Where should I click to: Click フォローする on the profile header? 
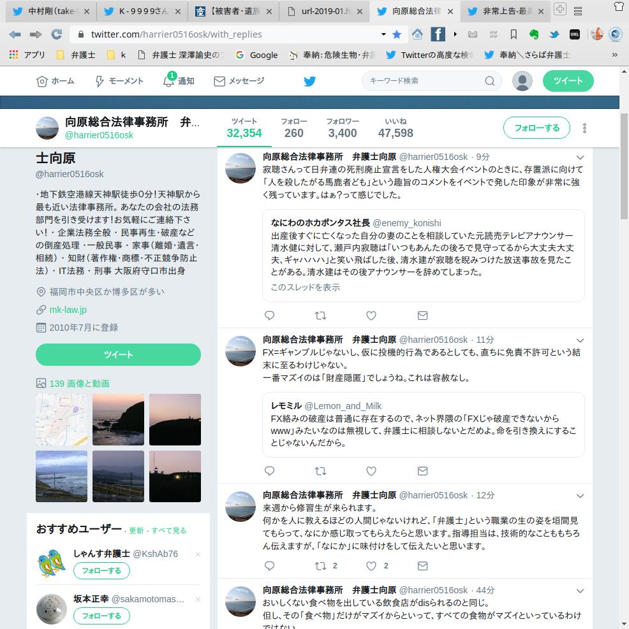pos(536,128)
